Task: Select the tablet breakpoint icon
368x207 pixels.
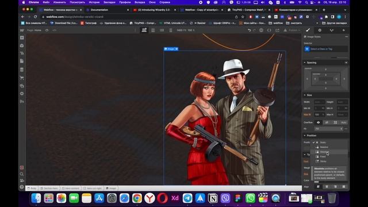Action: 153,30
